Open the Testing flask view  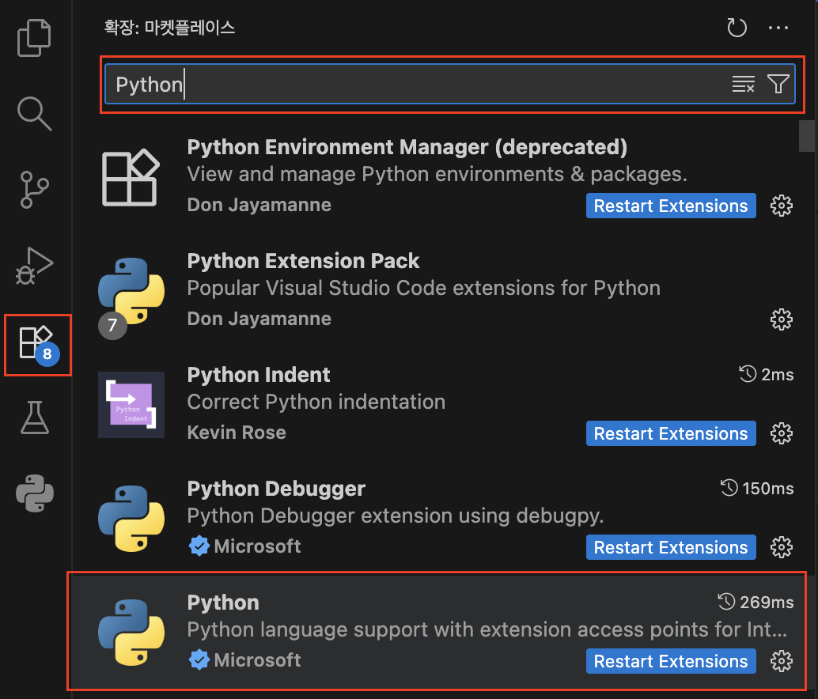[x=35, y=418]
